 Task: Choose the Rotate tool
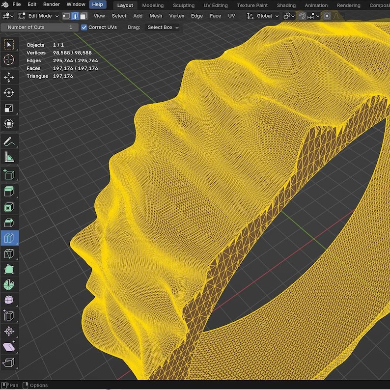click(x=9, y=93)
